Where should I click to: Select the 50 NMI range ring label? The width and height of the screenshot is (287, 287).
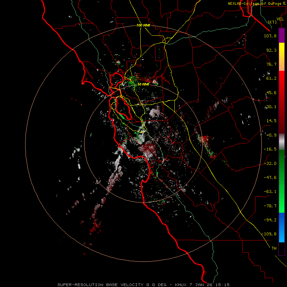click(143, 84)
